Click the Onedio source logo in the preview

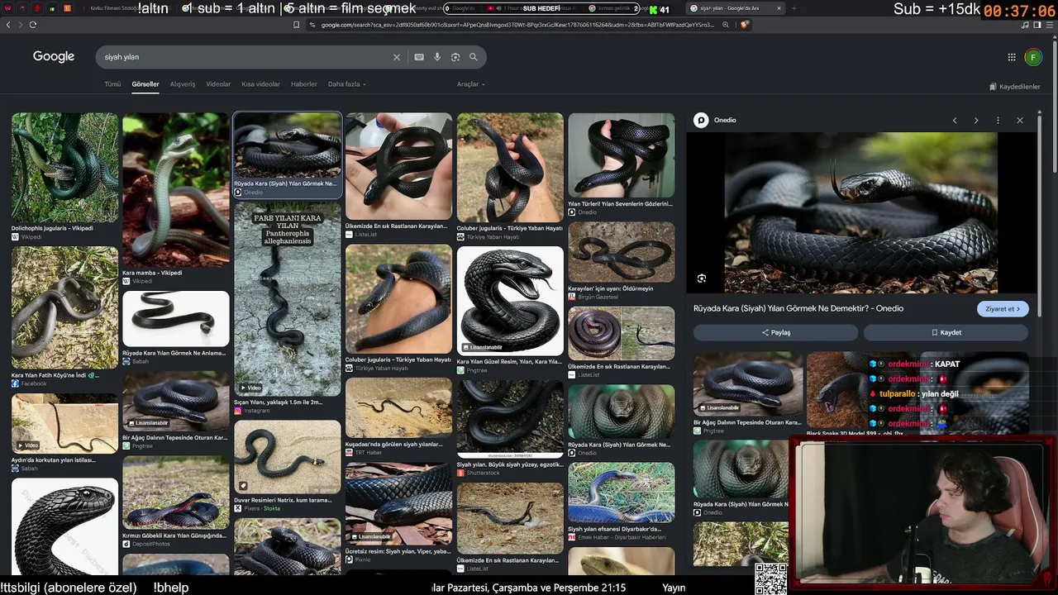pyautogui.click(x=701, y=121)
